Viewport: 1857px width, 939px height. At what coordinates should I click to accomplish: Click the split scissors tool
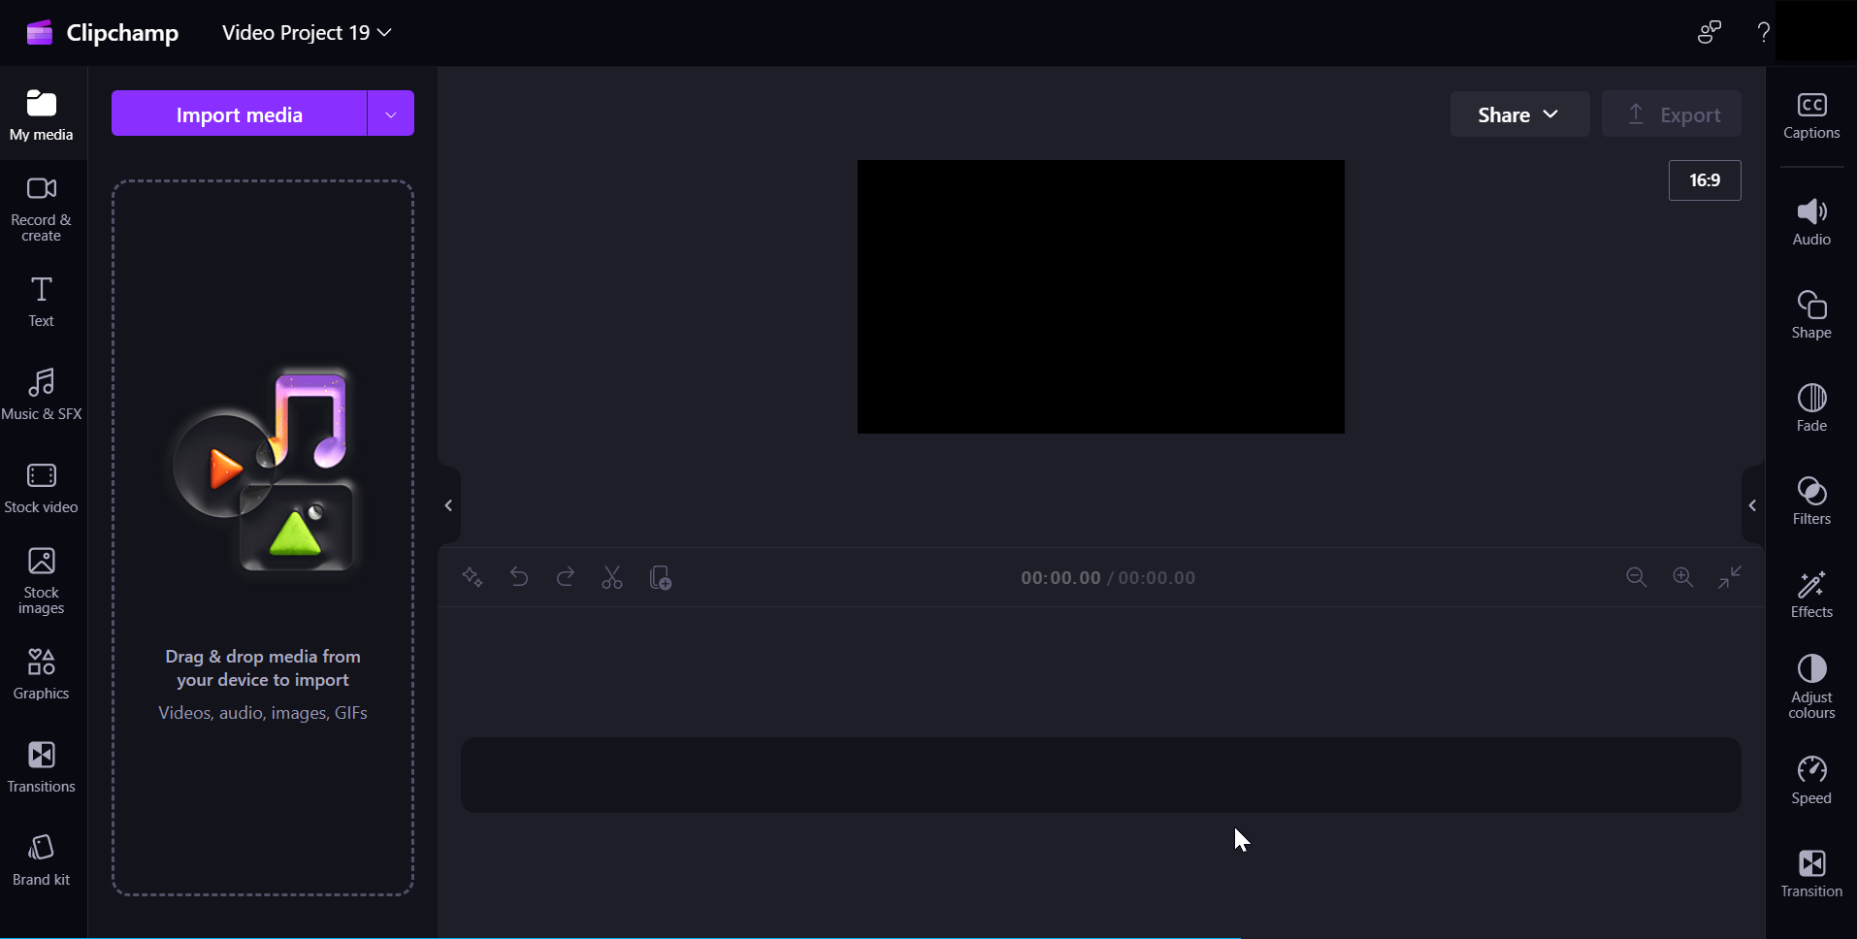[x=612, y=578]
